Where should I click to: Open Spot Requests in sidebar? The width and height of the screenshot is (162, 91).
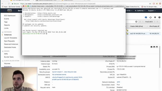click(9, 41)
